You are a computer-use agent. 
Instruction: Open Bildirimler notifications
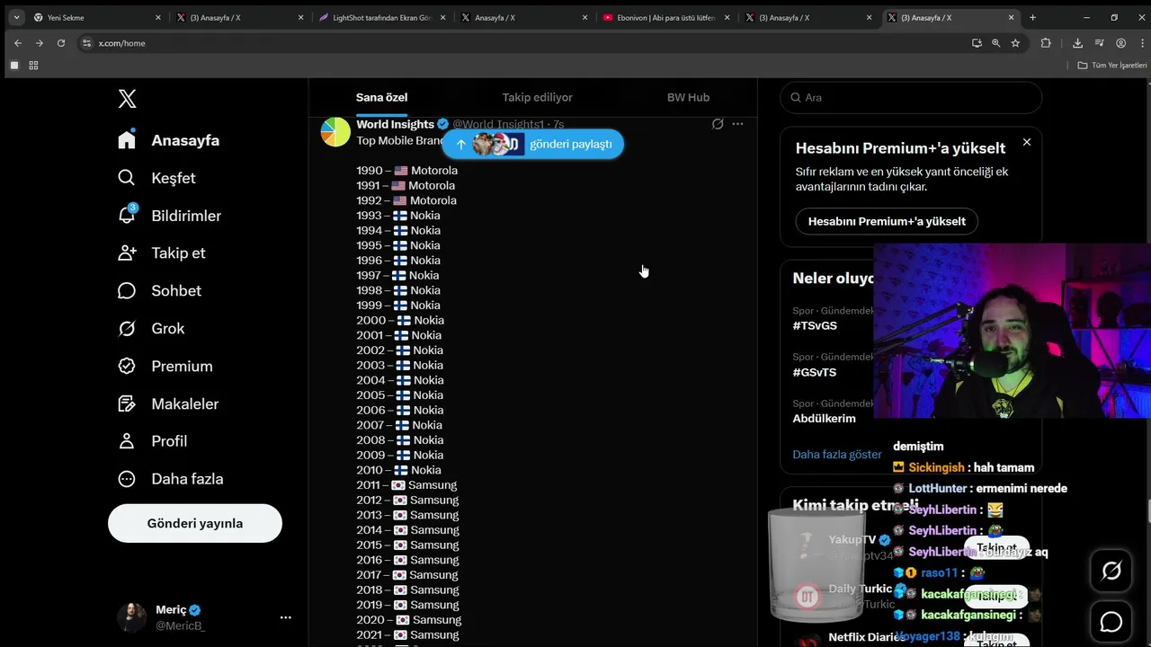point(169,216)
